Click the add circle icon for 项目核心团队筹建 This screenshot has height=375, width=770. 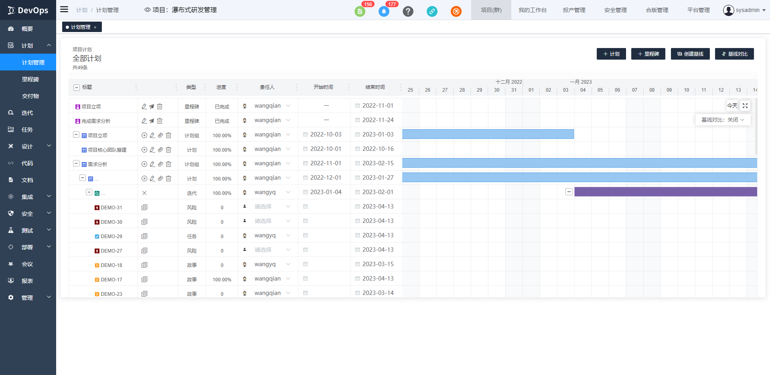(x=144, y=150)
